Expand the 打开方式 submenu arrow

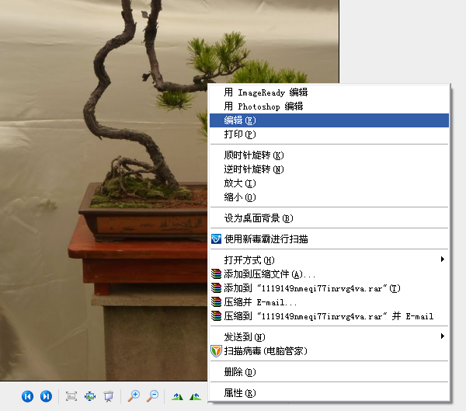pyautogui.click(x=443, y=259)
